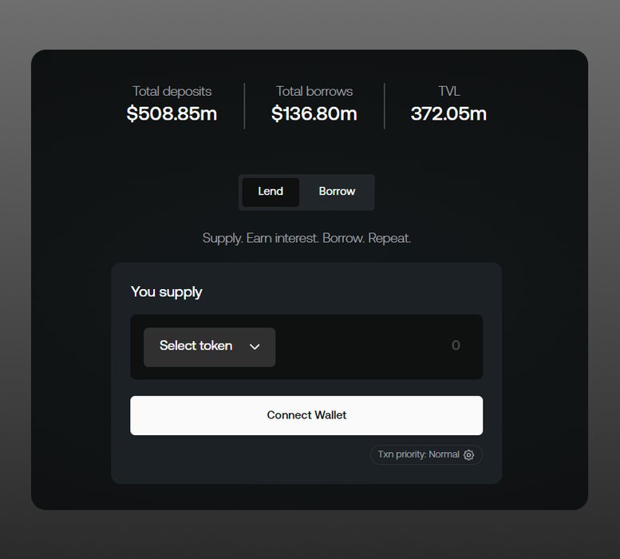Viewport: 620px width, 559px height.
Task: Switch to the Borrow tab
Action: (337, 192)
